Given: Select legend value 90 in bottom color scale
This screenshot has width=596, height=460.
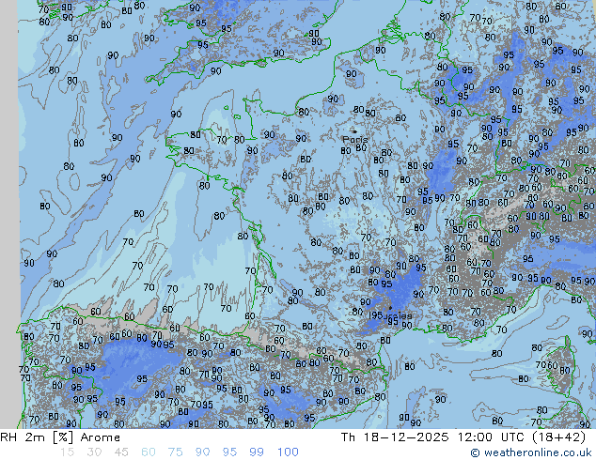Looking at the screenshot, I should 202,452.
